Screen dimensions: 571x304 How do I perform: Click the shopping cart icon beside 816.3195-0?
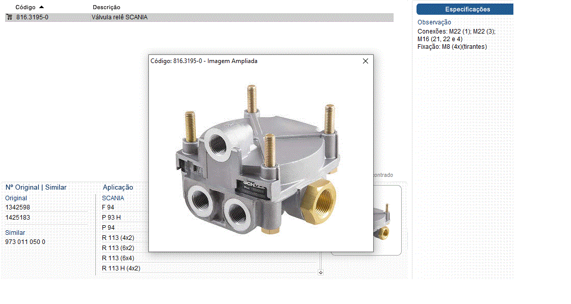tap(9, 17)
